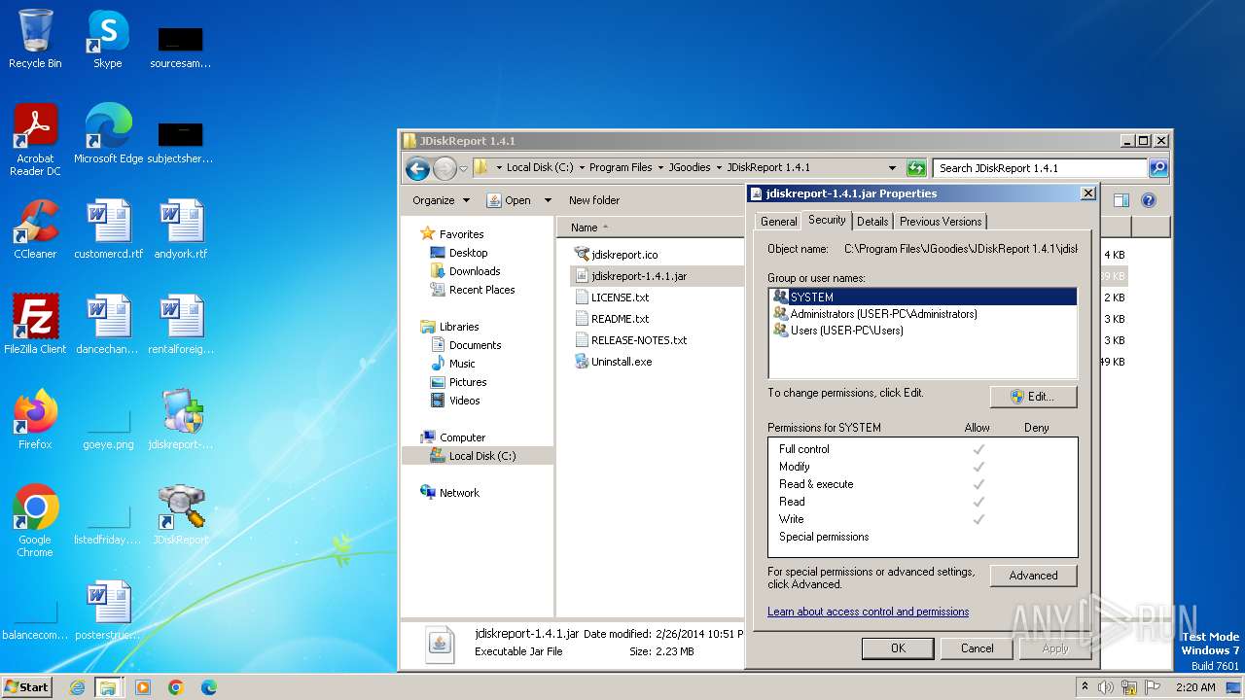The width and height of the screenshot is (1245, 700).
Task: Open Music library in navigation pane
Action: [x=452, y=364]
